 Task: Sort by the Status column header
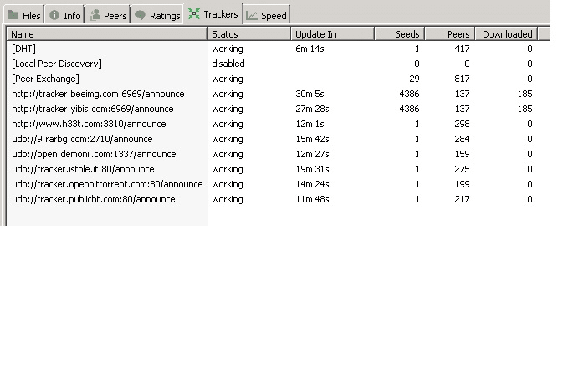click(x=249, y=34)
